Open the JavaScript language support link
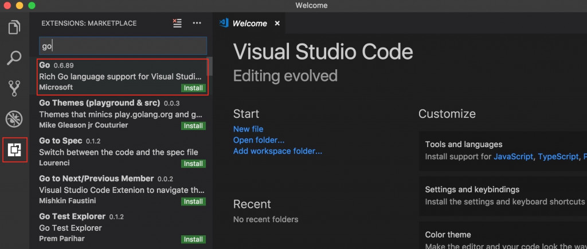This screenshot has width=587, height=249. [513, 157]
